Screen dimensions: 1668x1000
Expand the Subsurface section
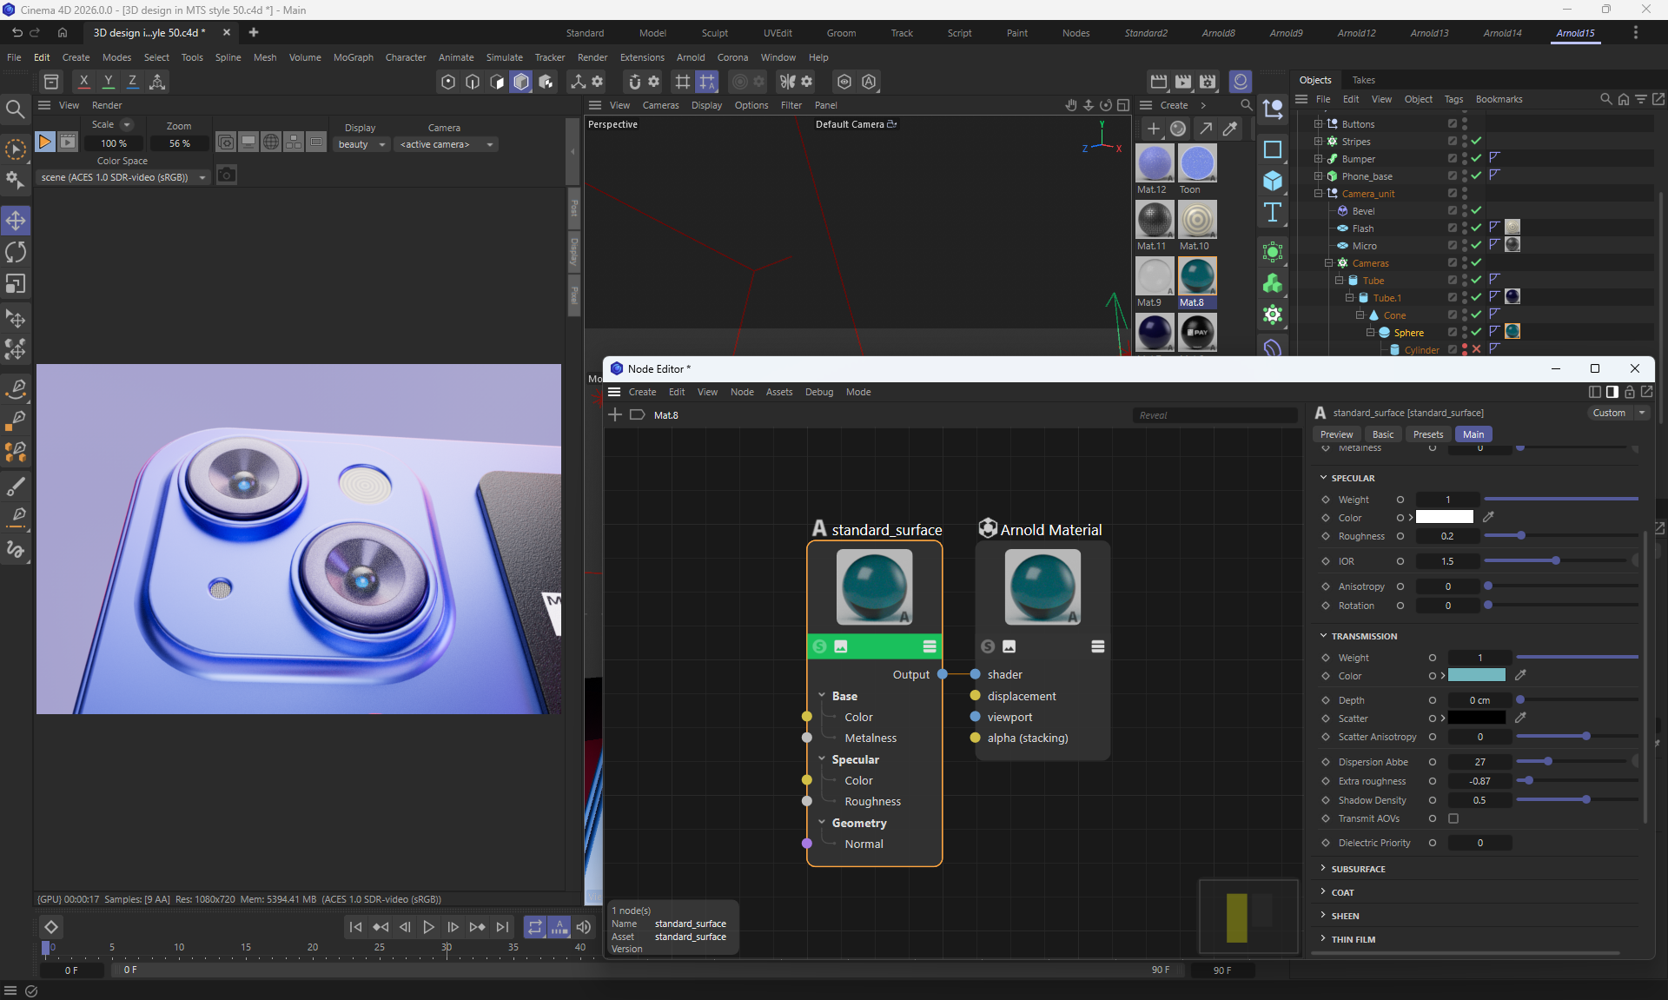(x=1358, y=869)
